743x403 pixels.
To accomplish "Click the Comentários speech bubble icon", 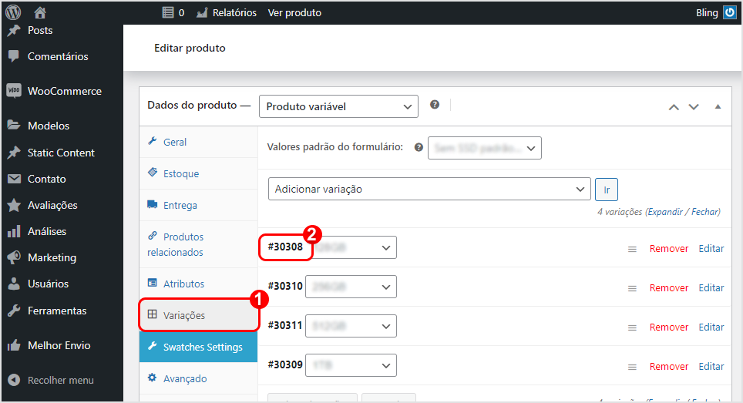I will [x=14, y=56].
